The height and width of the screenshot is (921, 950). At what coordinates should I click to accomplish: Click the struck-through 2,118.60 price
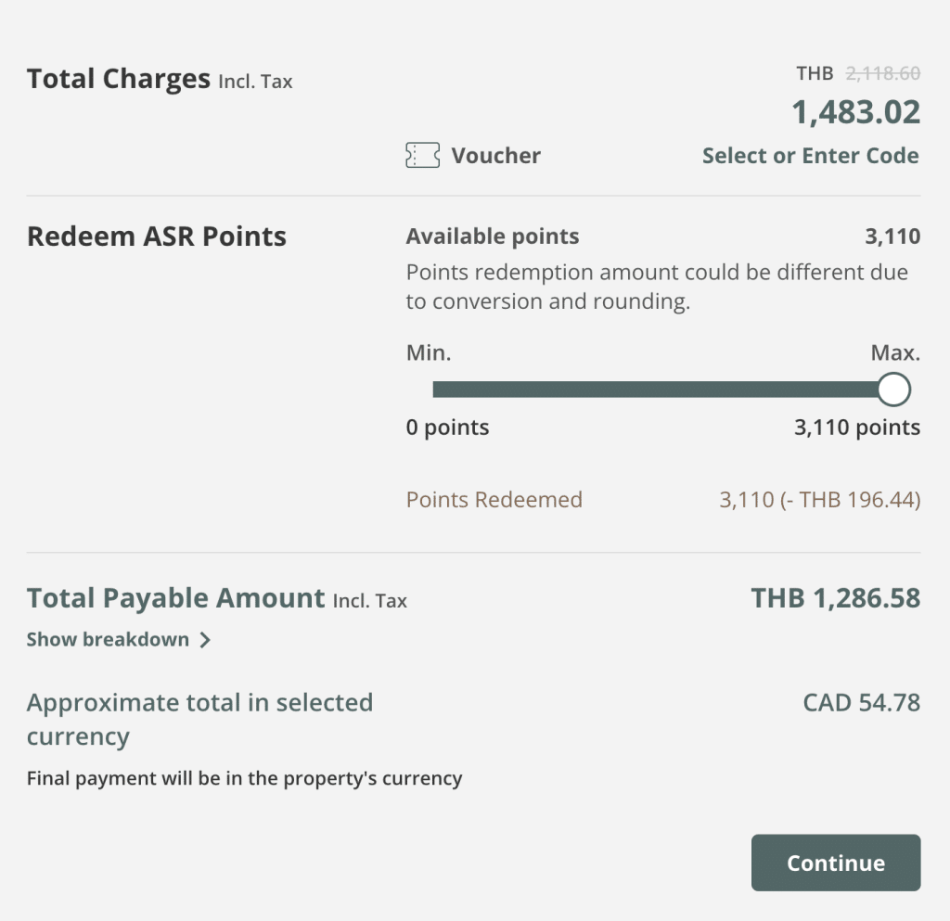pyautogui.click(x=882, y=73)
